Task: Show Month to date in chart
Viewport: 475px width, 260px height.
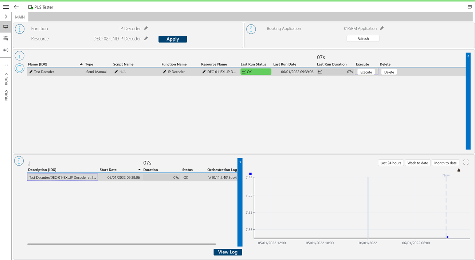Action: [445, 163]
